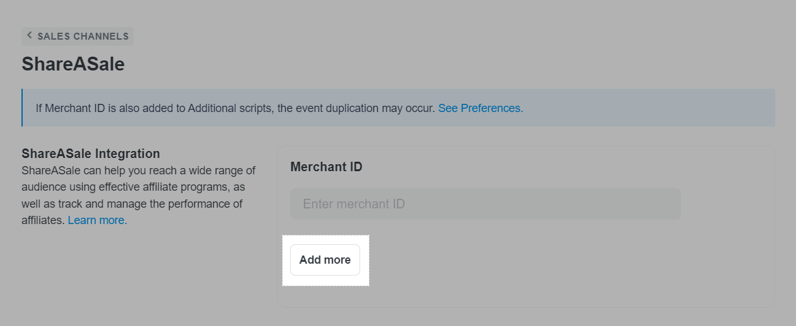Image resolution: width=796 pixels, height=326 pixels.
Task: Click the back chevron icon
Action: [29, 36]
